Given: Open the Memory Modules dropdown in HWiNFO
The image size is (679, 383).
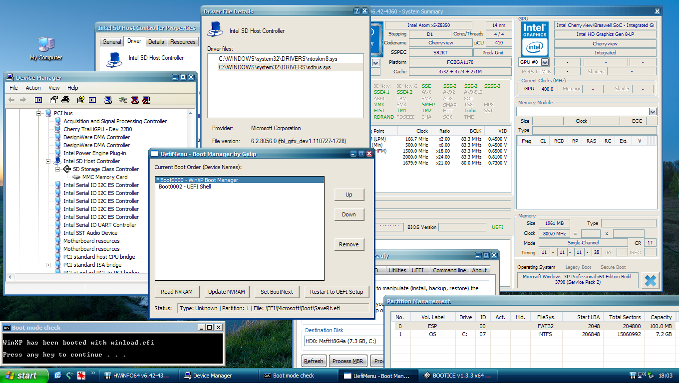Looking at the screenshot, I should (653, 112).
